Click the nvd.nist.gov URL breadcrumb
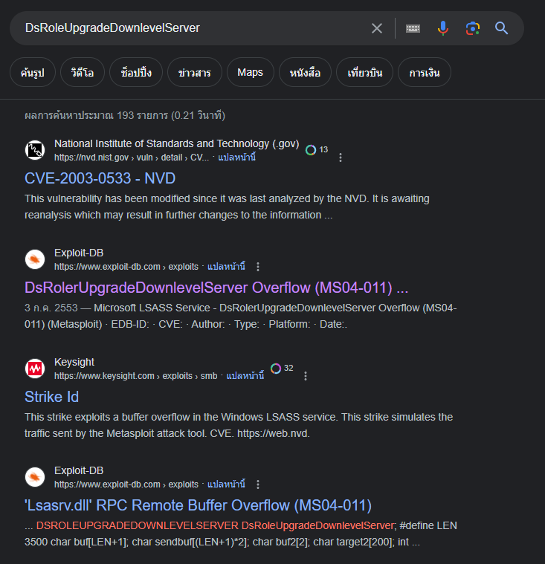Image resolution: width=545 pixels, height=564 pixels. (x=132, y=158)
